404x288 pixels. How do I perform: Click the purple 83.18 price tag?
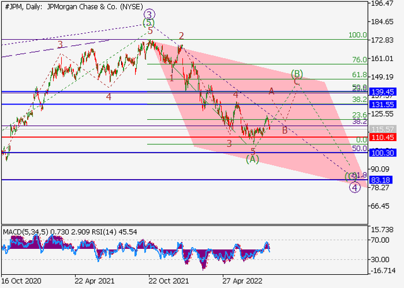coord(385,180)
